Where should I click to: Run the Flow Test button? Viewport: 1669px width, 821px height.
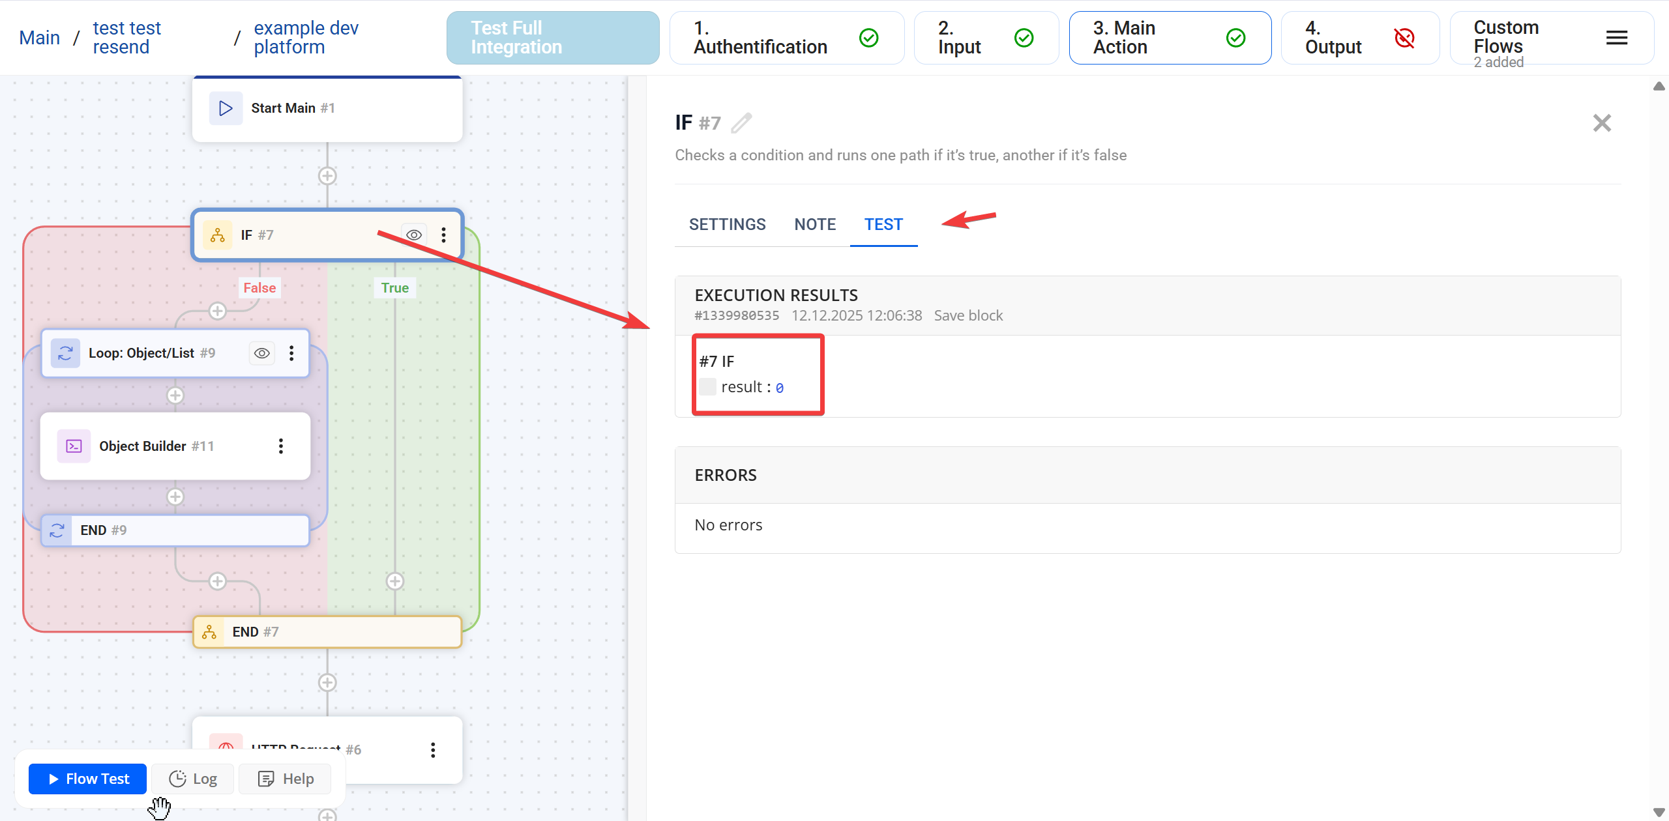pos(88,779)
